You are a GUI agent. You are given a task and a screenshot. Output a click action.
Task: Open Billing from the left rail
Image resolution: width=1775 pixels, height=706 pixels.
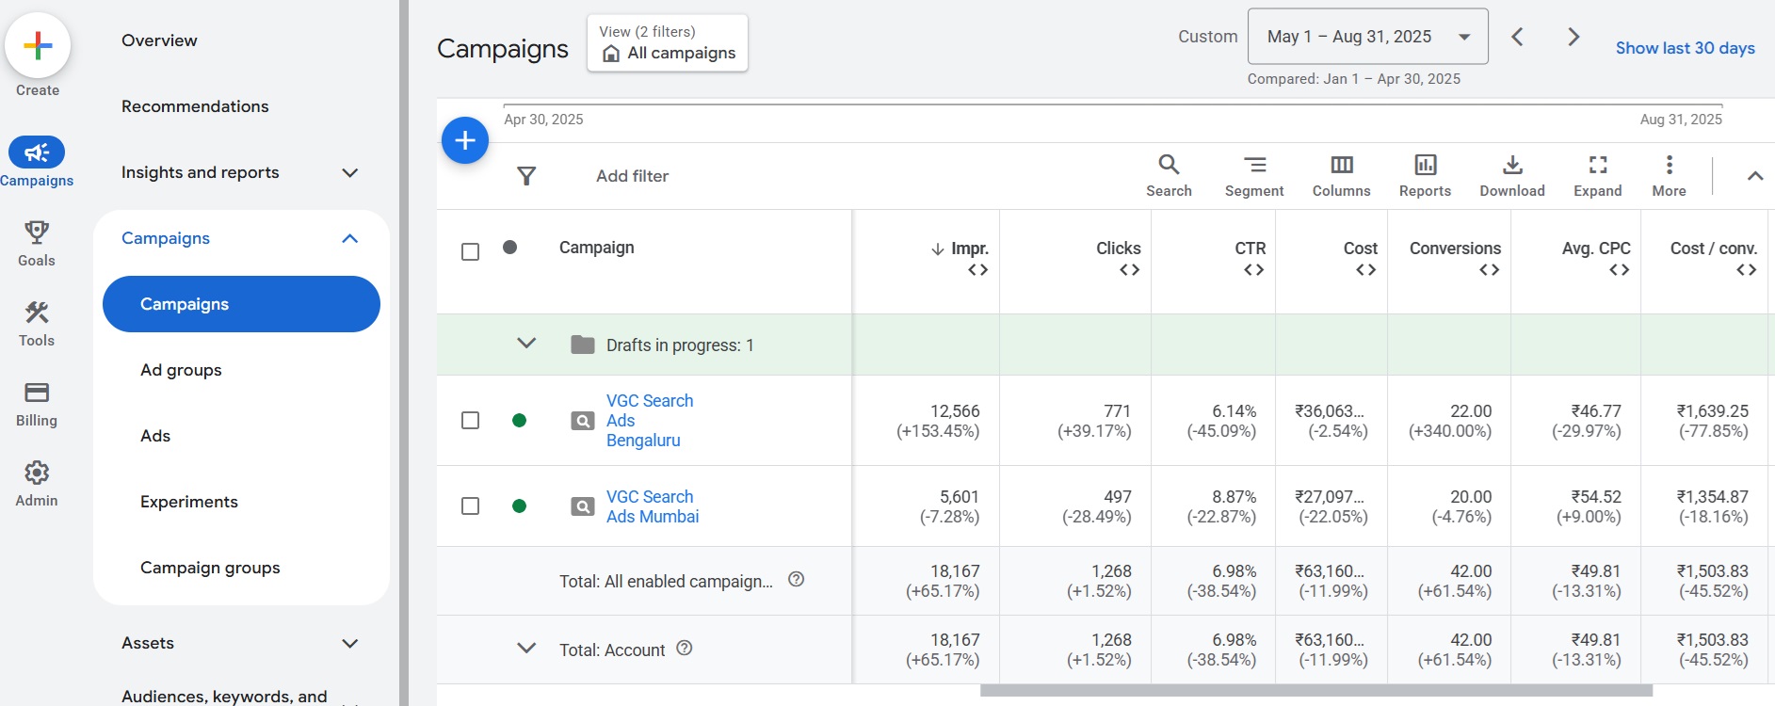(x=37, y=393)
